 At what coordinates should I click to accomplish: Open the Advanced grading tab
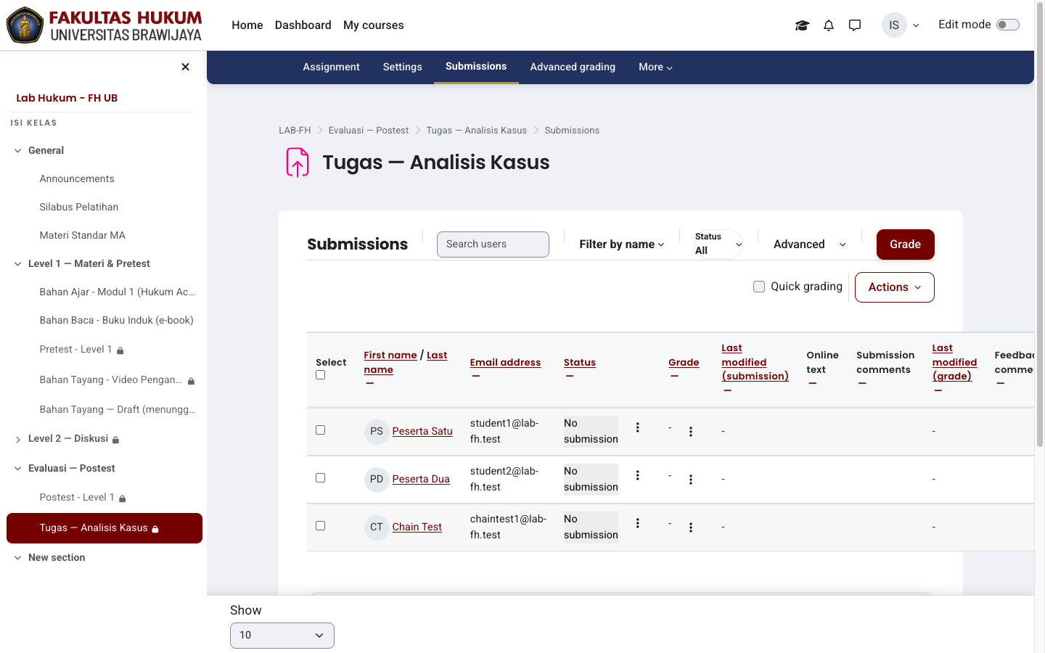(573, 67)
